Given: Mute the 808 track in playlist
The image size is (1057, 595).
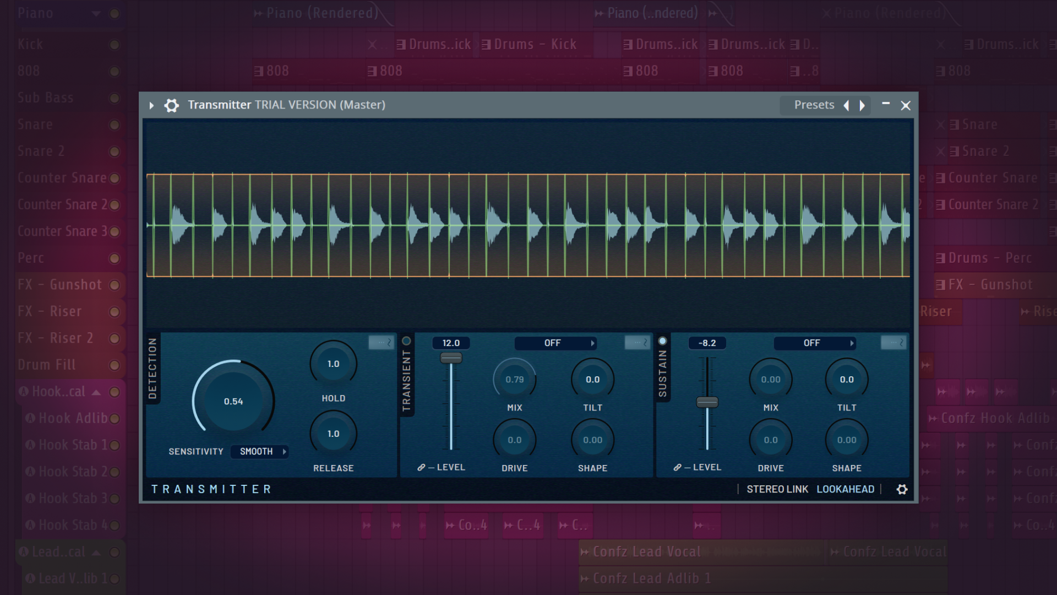Looking at the screenshot, I should [115, 71].
